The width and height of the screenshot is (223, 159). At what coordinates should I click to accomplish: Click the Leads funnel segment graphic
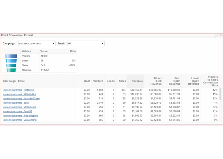click(11, 61)
